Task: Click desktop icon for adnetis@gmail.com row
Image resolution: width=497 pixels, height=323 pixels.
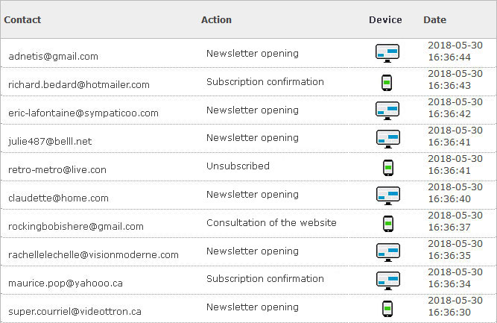Action: point(387,53)
